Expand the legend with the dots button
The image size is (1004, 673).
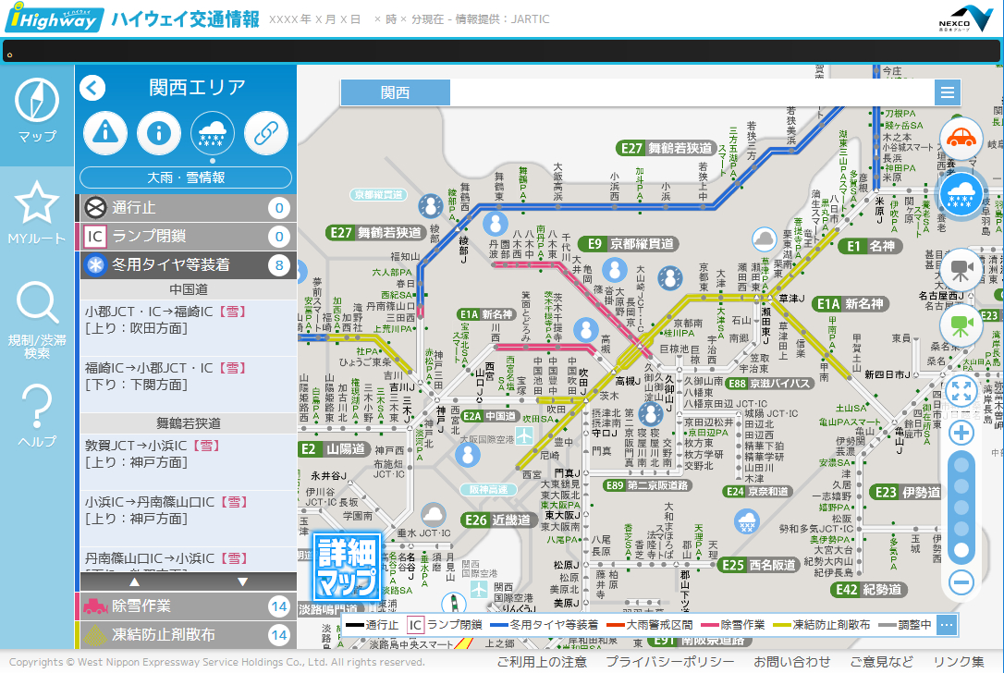947,625
